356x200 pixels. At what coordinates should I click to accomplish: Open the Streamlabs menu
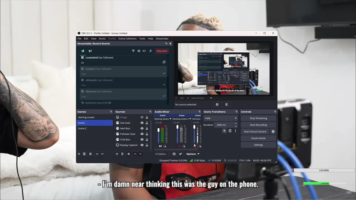[x=162, y=39]
